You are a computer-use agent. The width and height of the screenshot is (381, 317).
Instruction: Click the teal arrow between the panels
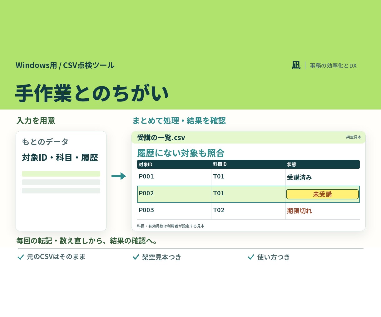click(x=119, y=176)
